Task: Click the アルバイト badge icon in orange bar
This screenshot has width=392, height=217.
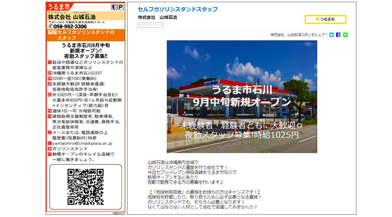Action: coord(52,32)
